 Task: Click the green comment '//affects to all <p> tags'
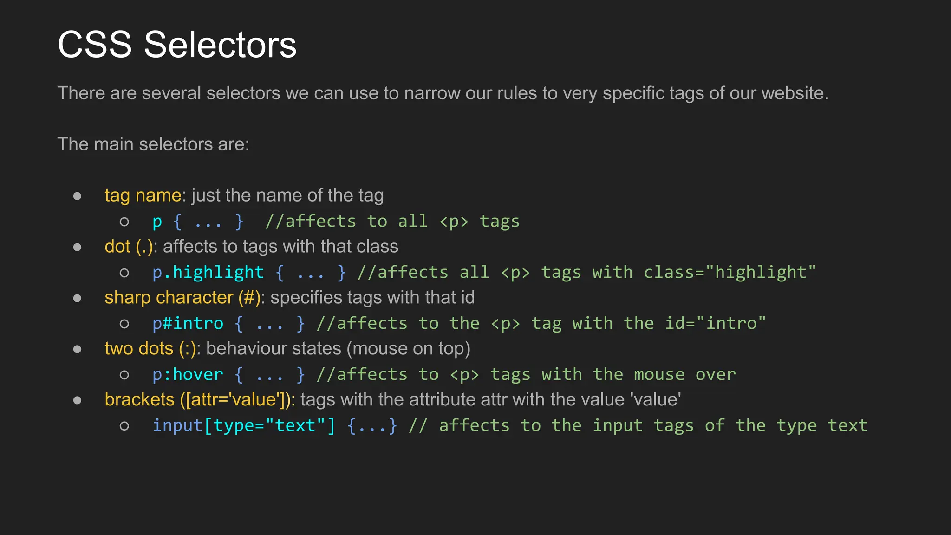(392, 222)
